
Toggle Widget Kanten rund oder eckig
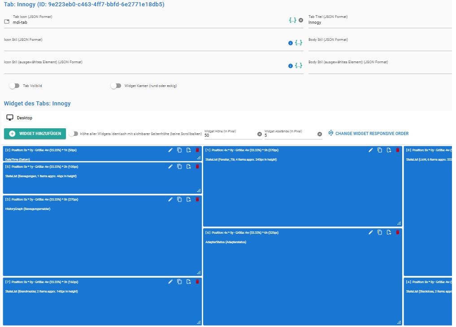point(116,86)
